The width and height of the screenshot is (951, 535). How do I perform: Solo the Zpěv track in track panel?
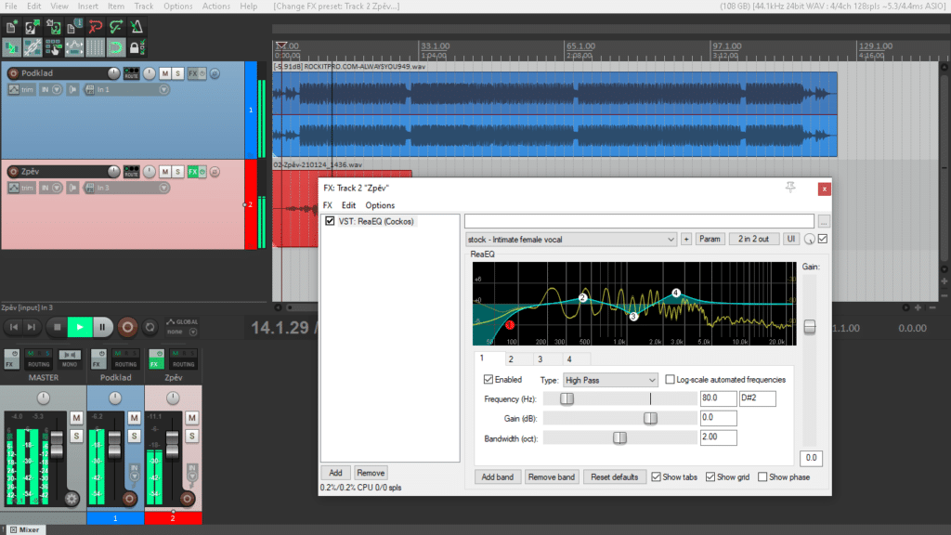pos(177,172)
